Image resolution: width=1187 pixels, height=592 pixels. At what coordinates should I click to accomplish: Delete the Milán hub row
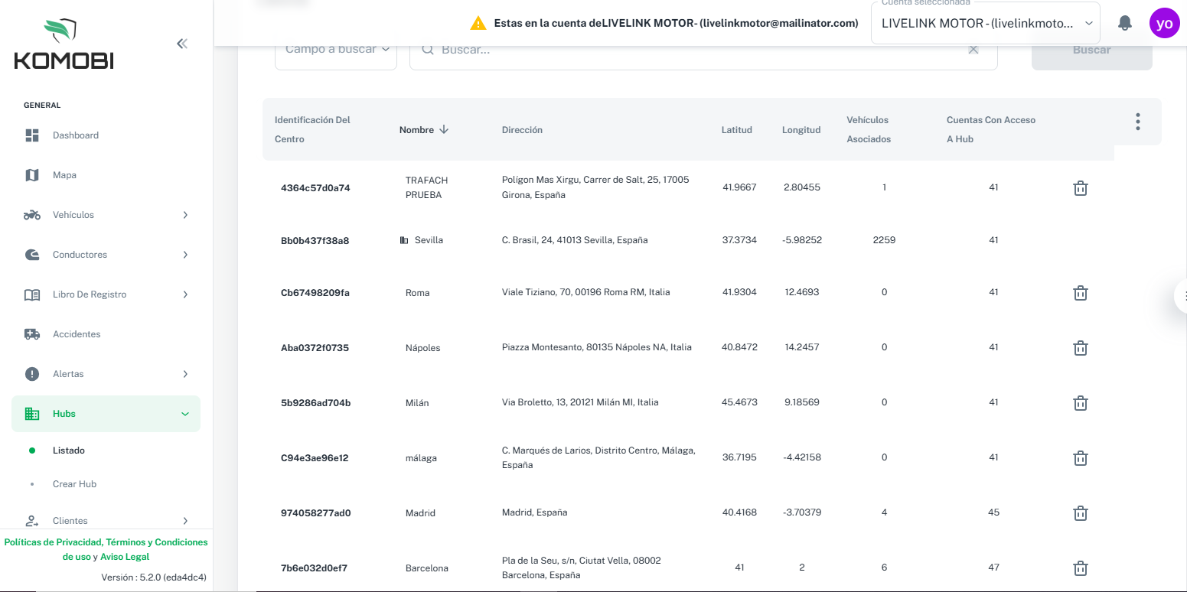click(x=1080, y=403)
